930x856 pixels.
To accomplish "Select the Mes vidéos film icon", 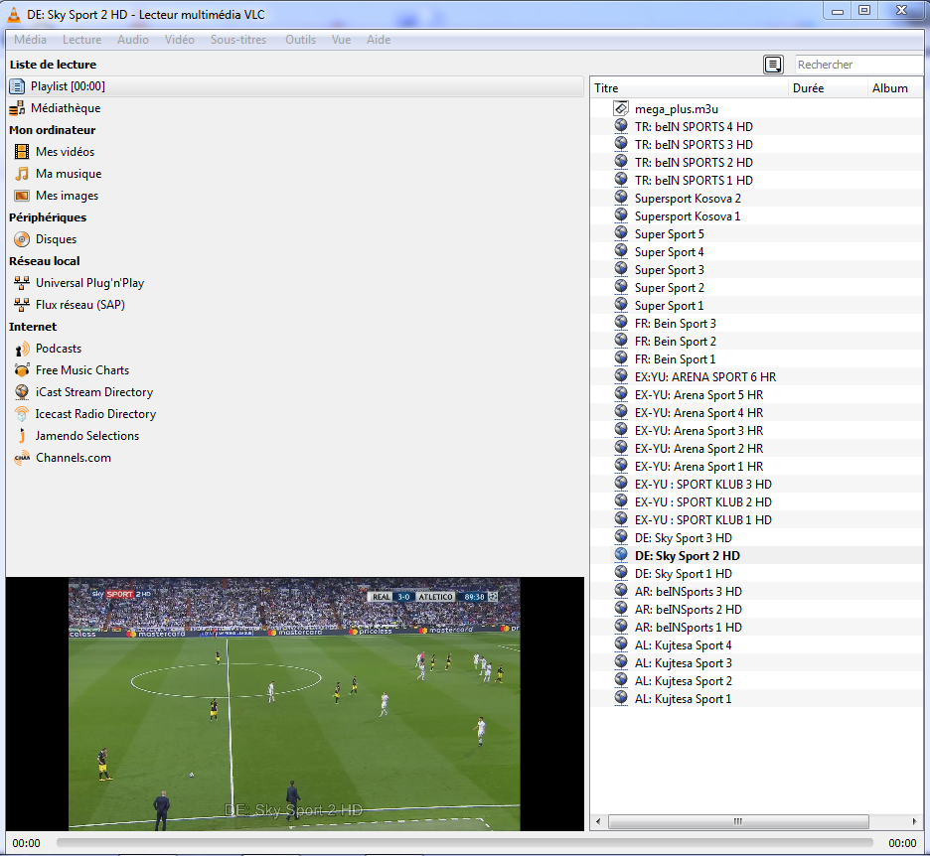I will [22, 152].
